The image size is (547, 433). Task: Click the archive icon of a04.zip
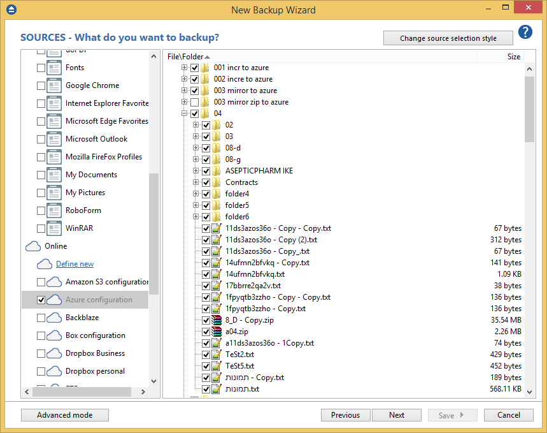(x=216, y=332)
